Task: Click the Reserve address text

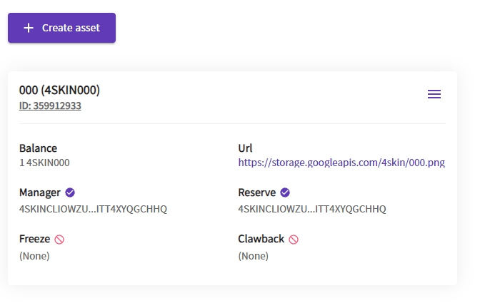Action: [311, 209]
